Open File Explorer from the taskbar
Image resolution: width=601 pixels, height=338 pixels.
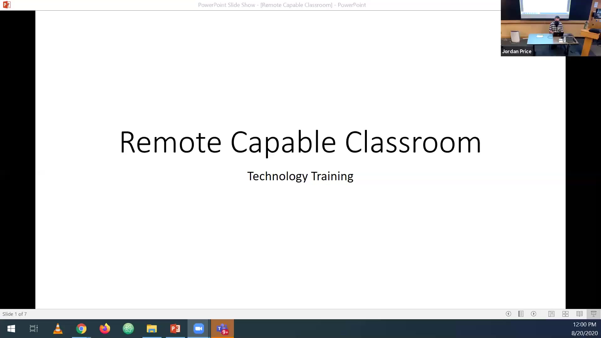click(152, 329)
